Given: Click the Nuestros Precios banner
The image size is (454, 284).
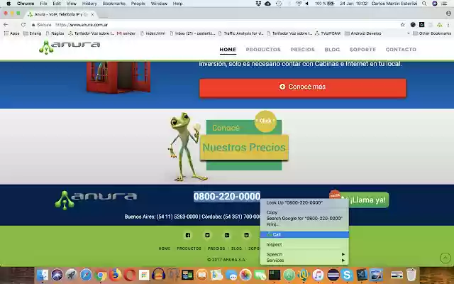Looking at the screenshot, I should click(x=244, y=147).
